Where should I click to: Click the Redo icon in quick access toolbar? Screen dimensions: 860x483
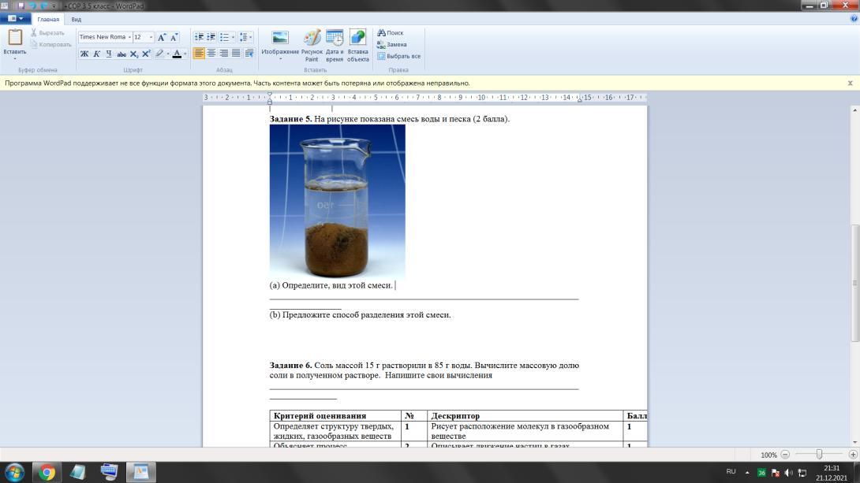click(x=44, y=6)
